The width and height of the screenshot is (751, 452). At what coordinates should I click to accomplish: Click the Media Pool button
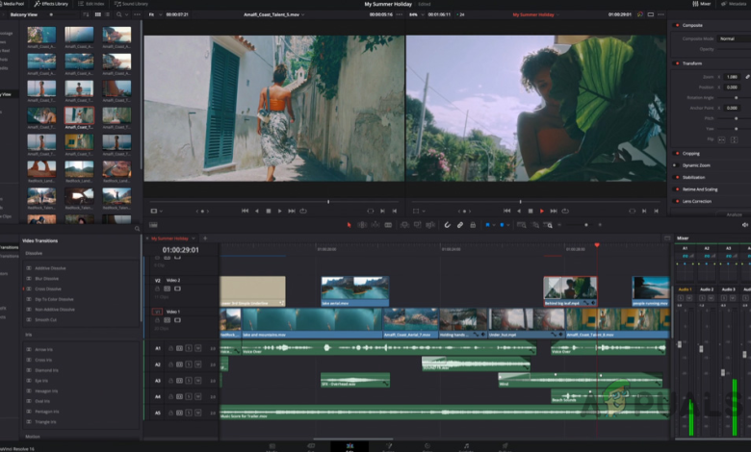pos(12,4)
